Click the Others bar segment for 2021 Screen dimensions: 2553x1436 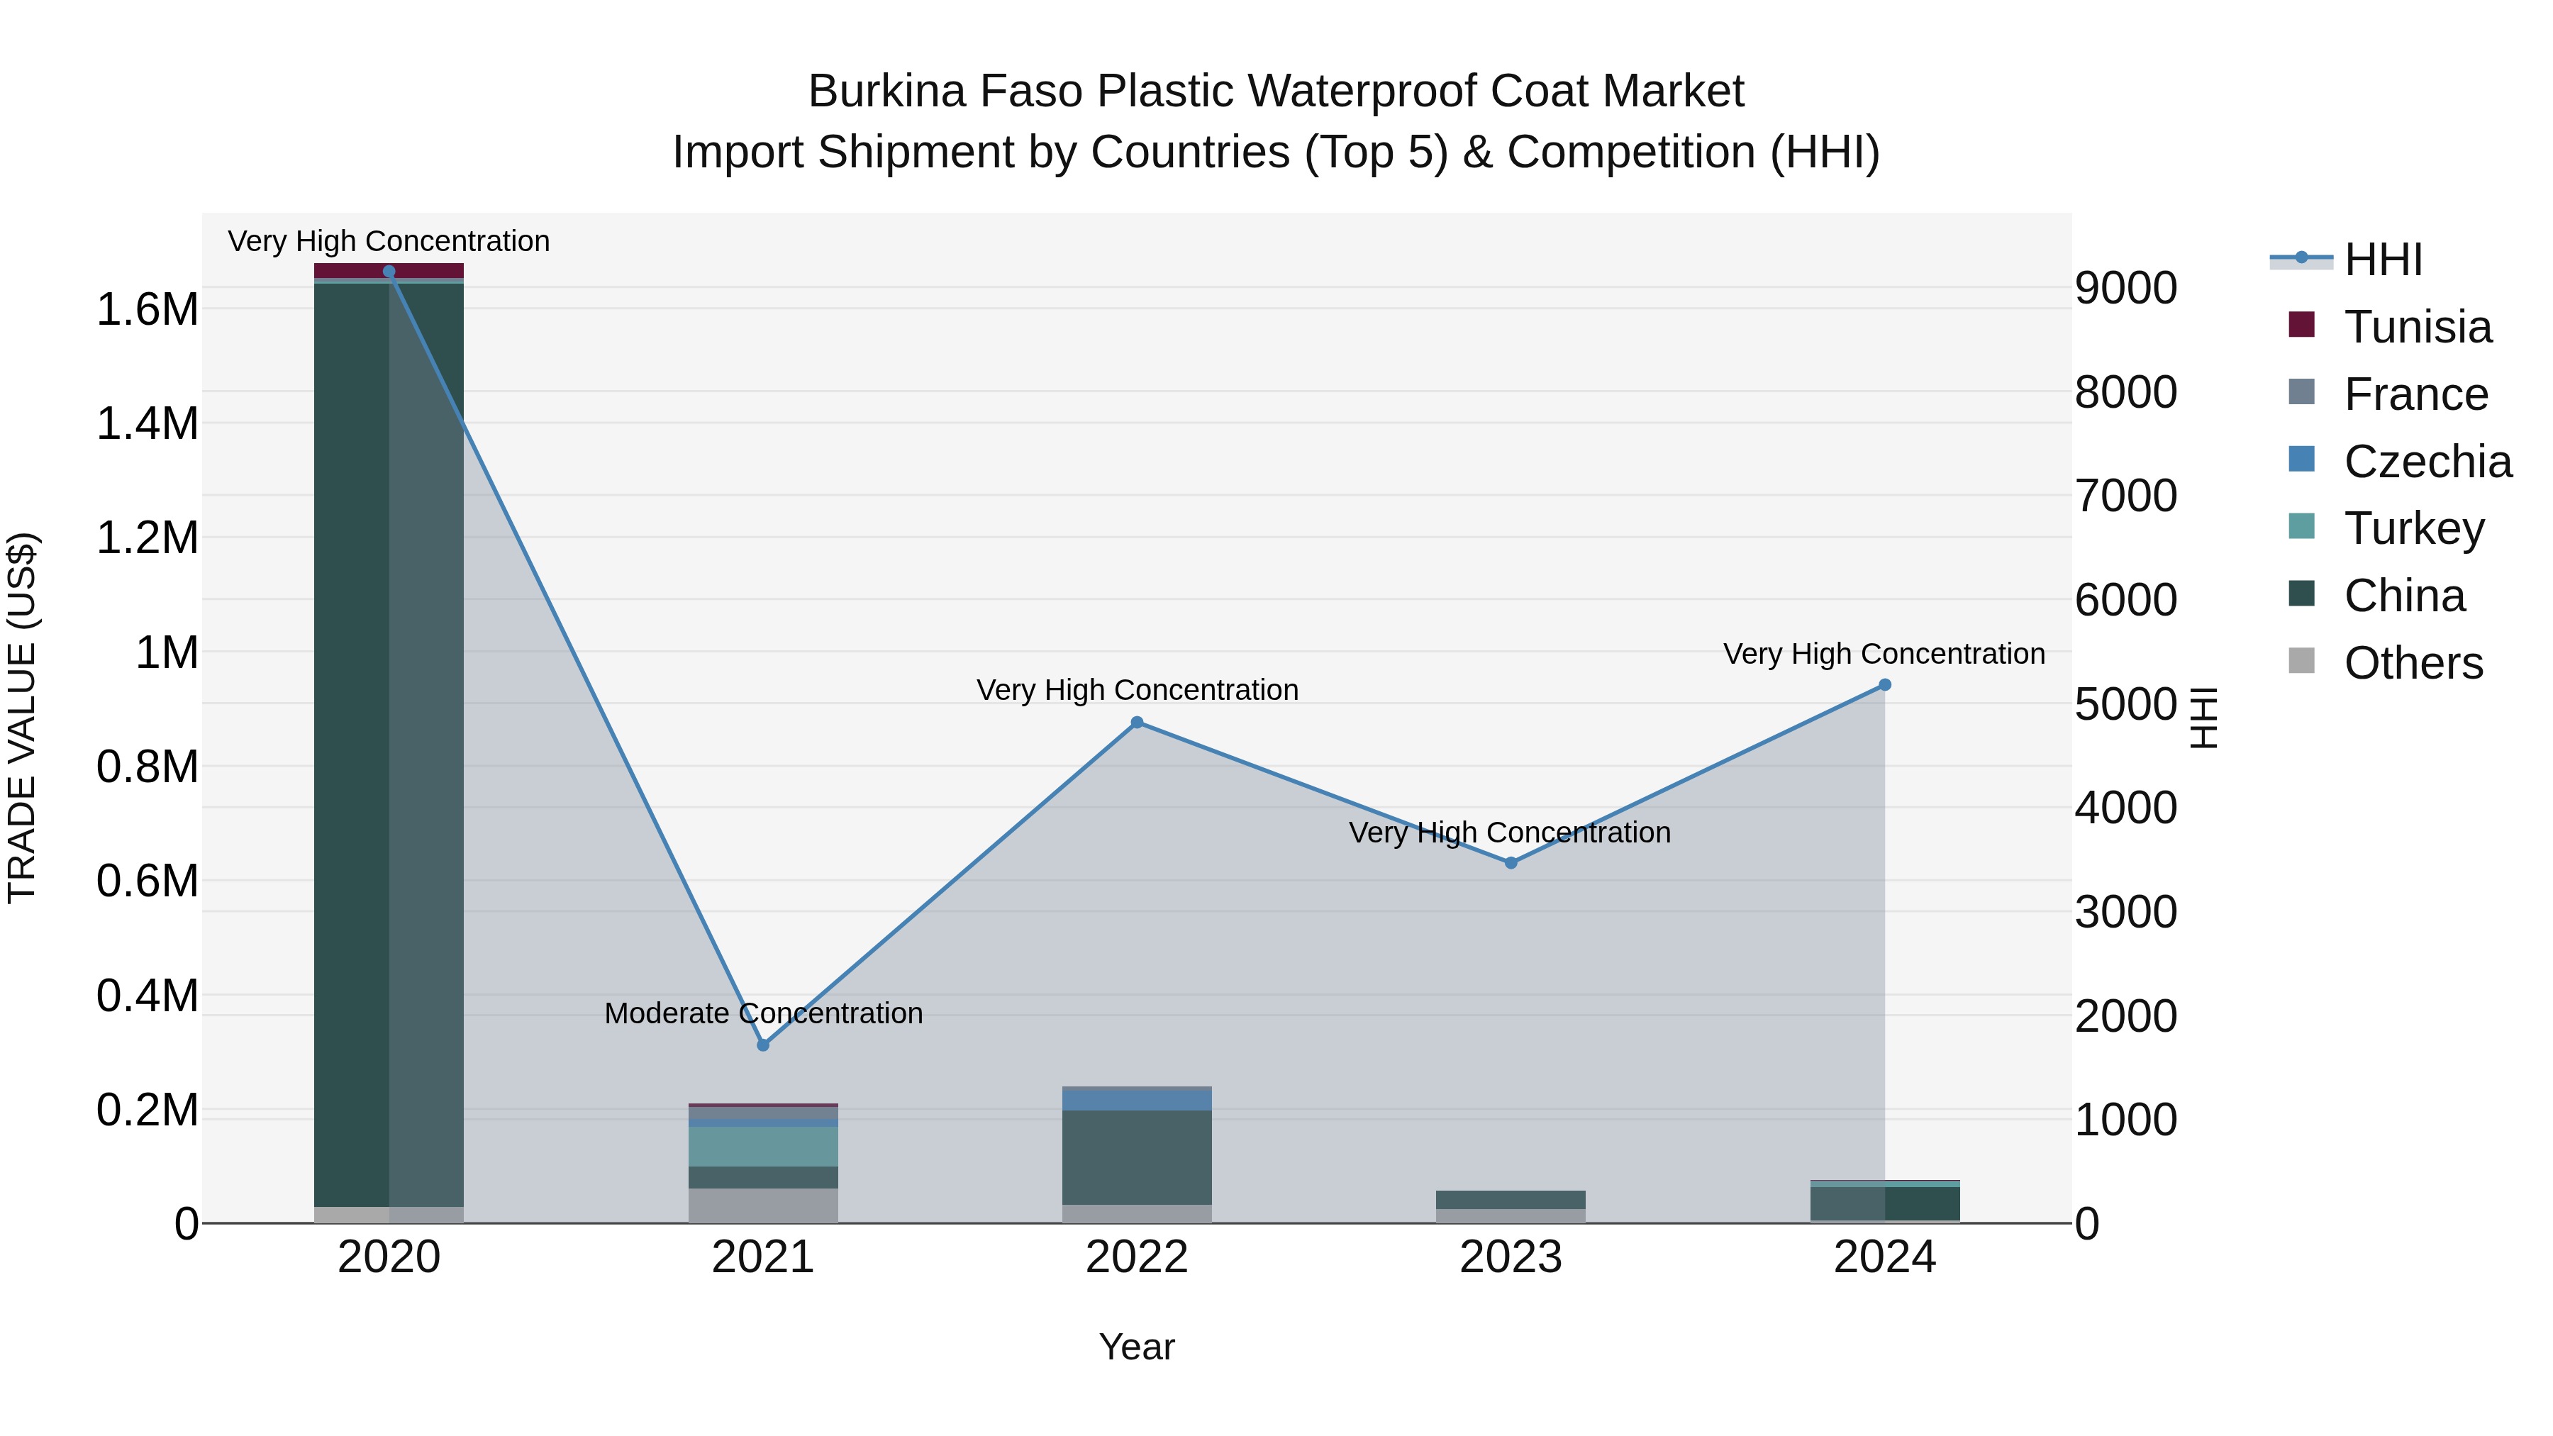pos(763,1206)
